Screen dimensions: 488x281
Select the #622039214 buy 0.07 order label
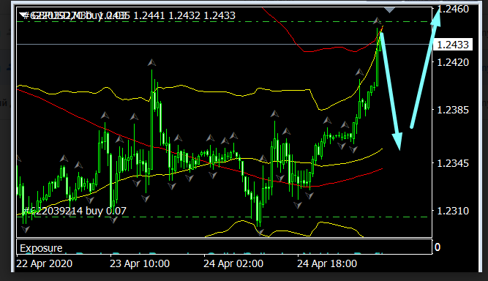(x=75, y=211)
